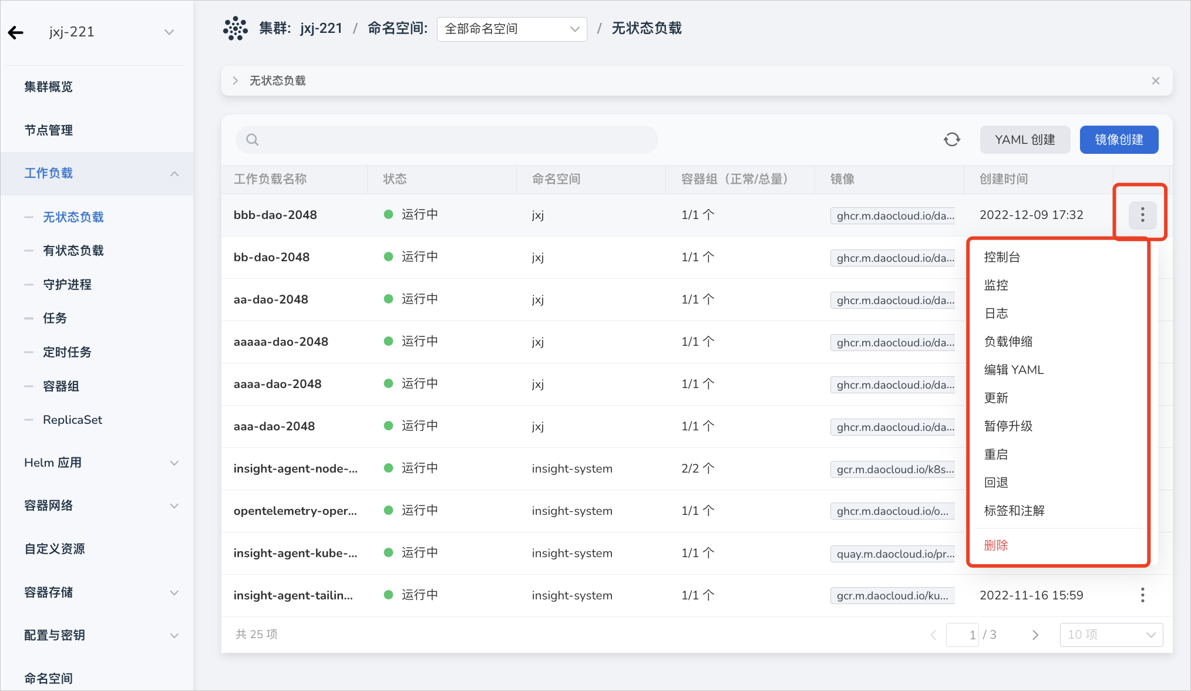Click the 工作负载名称 column header
Viewport: 1191px width, 691px height.
270,179
